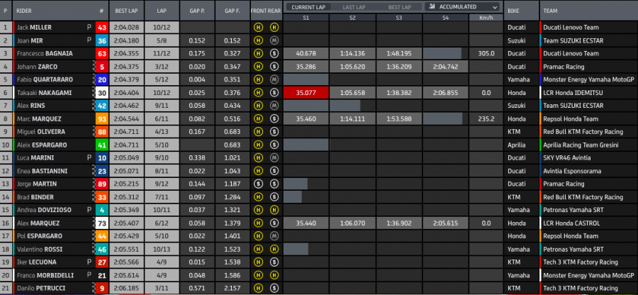Click the bar chart icon beside Accumulated

(x=432, y=6)
